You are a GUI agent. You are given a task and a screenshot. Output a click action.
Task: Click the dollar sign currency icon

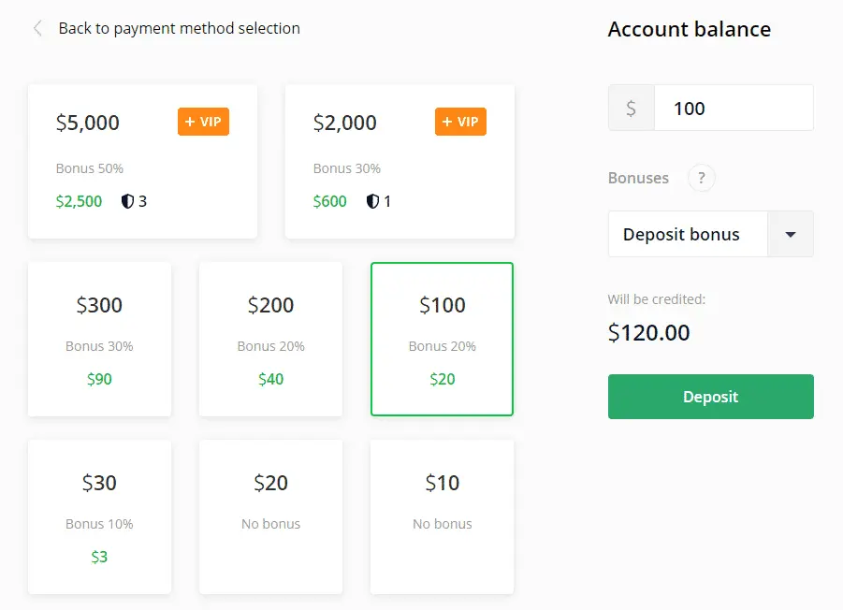pyautogui.click(x=632, y=109)
